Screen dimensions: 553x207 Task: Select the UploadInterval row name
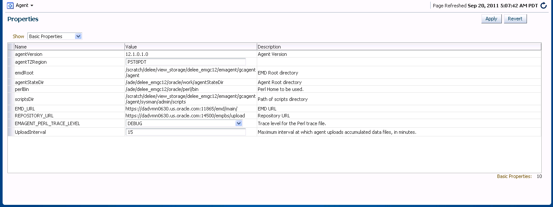click(30, 132)
